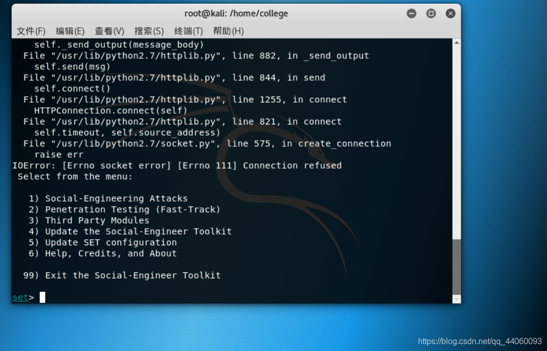The width and height of the screenshot is (547, 351).
Task: Click option 2) Penetration Testing (Fast-Track)
Action: (124, 209)
